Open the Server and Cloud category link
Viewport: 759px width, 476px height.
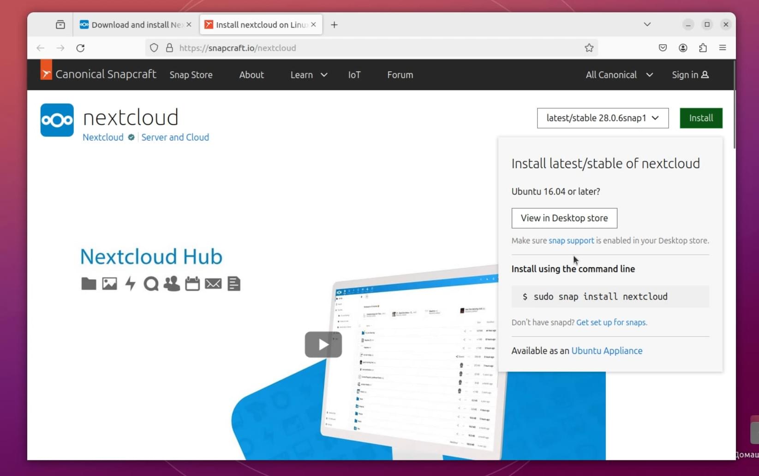coord(175,137)
